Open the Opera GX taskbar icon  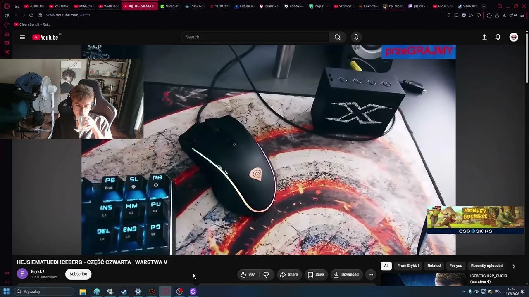coord(165,292)
